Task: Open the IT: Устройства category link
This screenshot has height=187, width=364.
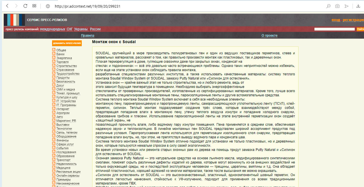Action: (x=66, y=101)
